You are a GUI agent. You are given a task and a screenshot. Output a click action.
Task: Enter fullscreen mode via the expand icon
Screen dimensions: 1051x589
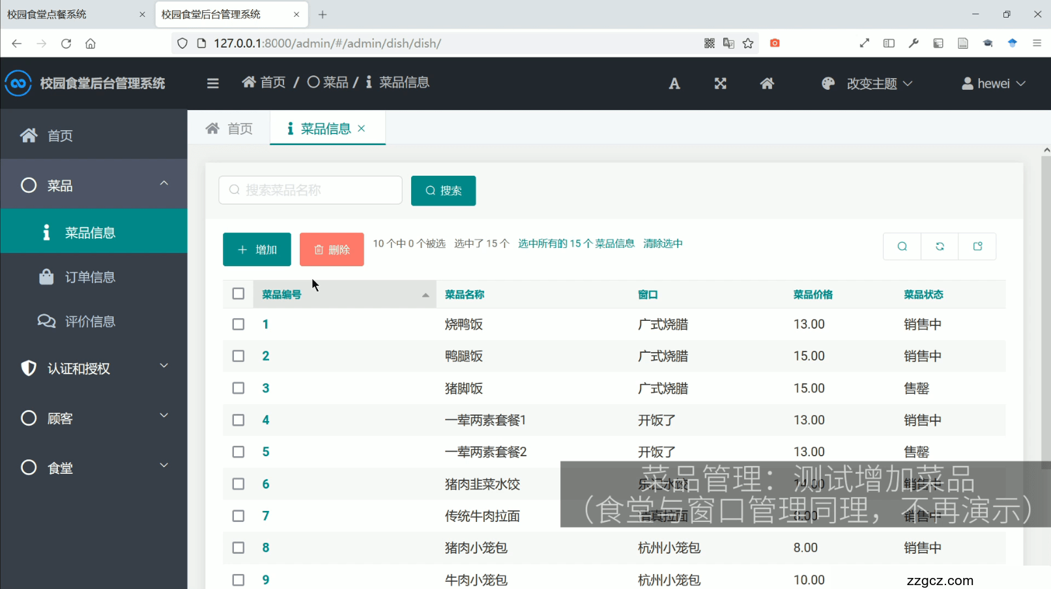[719, 83]
